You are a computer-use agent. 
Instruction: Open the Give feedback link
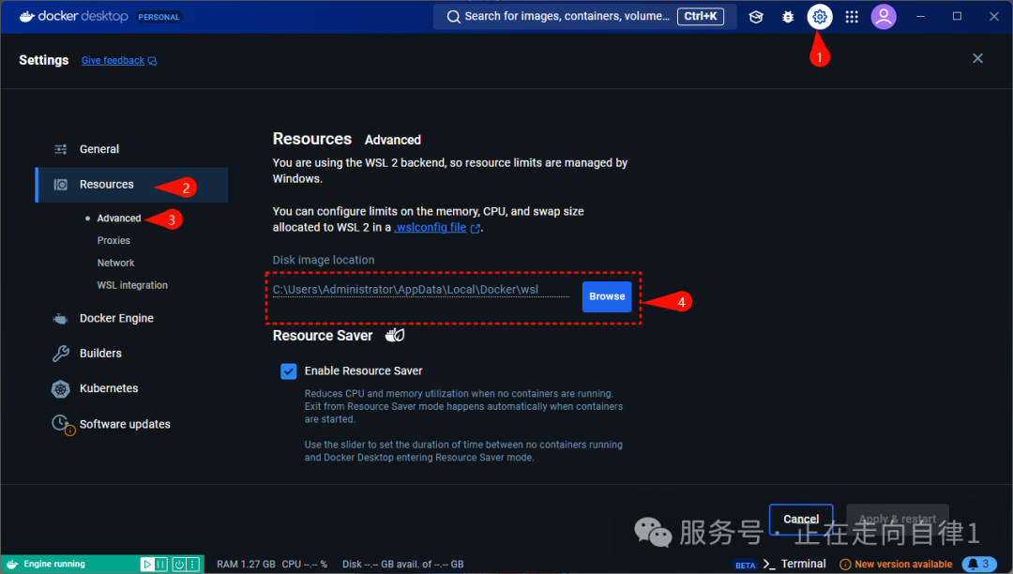tap(113, 61)
